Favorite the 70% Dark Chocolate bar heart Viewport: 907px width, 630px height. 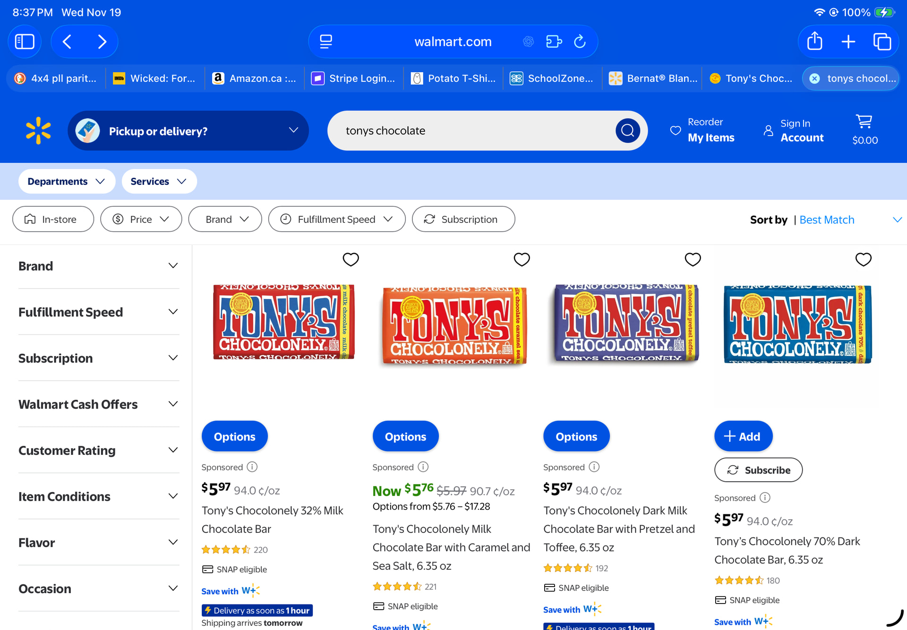coord(863,259)
